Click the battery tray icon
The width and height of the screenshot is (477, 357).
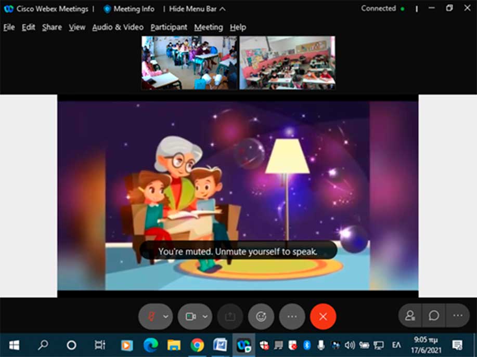pos(364,345)
